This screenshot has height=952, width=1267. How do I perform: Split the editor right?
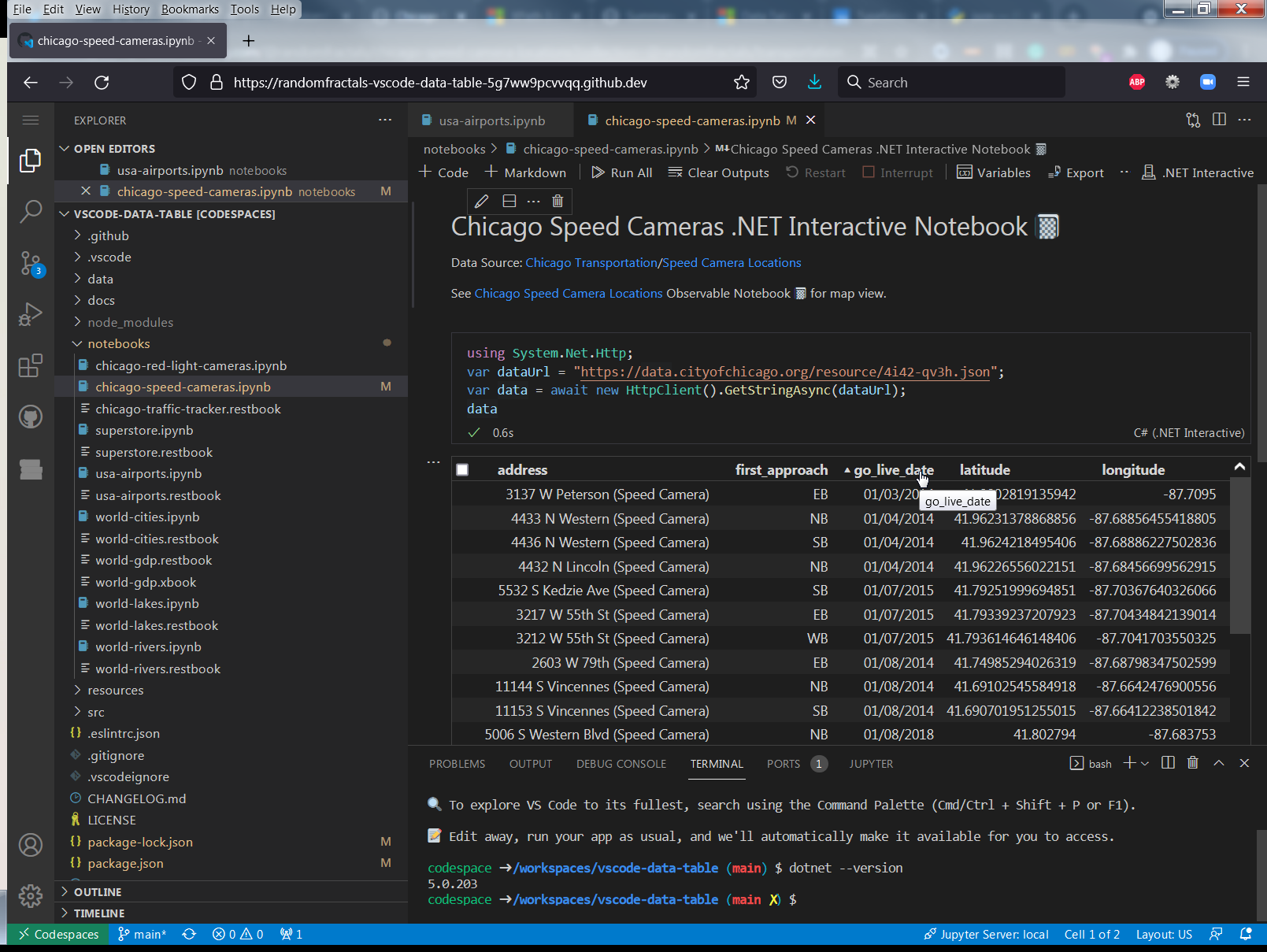(x=1219, y=120)
